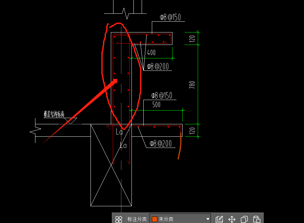Click the 标注分类 label
The height and width of the screenshot is (223, 304).
[x=137, y=219]
